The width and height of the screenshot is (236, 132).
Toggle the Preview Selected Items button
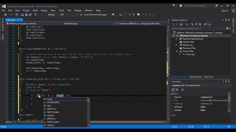tap(209, 24)
